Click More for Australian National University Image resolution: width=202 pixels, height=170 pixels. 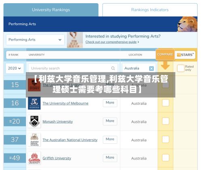(x=110, y=139)
